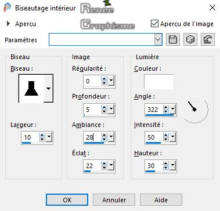Image resolution: width=220 pixels, height=211 pixels.
Task: Open the Angle slider popup arrow
Action: (173, 110)
